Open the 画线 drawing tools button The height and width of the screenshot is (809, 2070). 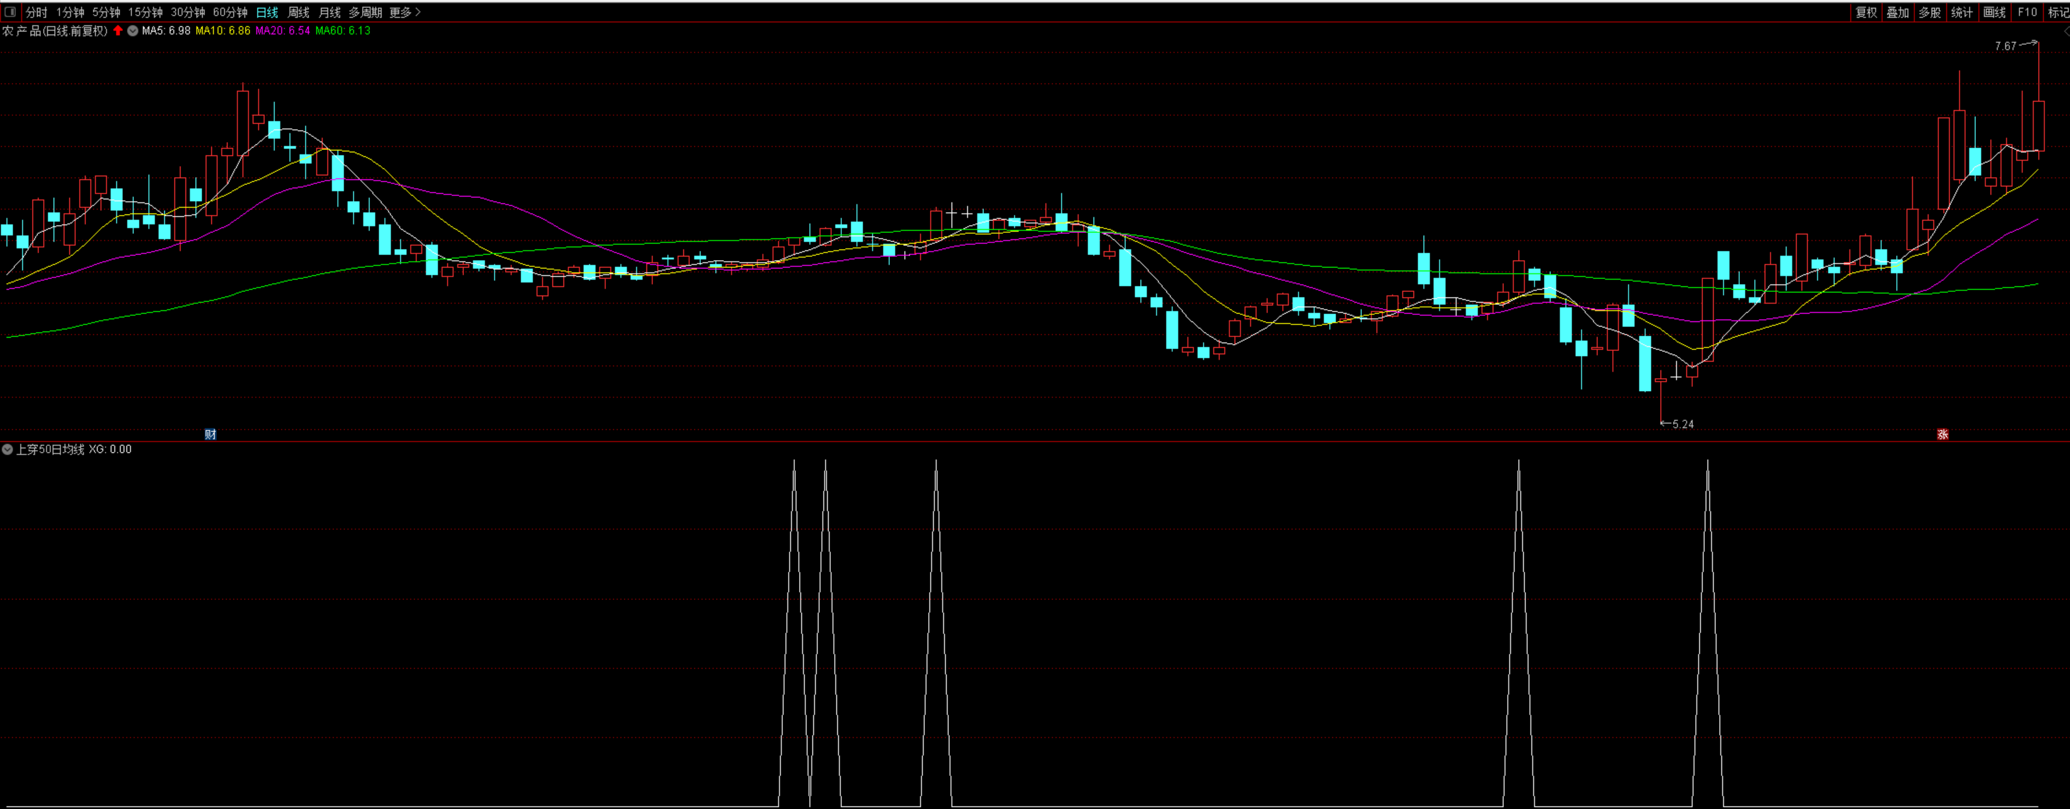click(1994, 12)
